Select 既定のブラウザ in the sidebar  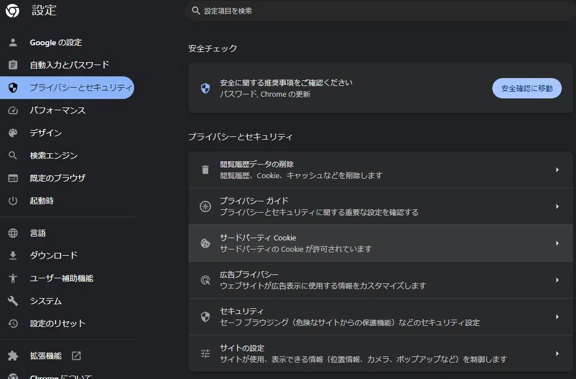tap(52, 178)
